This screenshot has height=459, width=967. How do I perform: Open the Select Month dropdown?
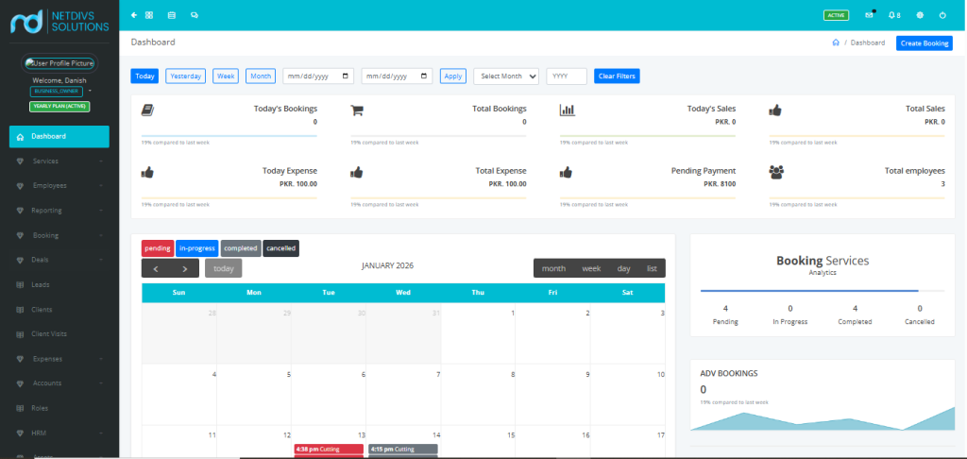pyautogui.click(x=505, y=76)
